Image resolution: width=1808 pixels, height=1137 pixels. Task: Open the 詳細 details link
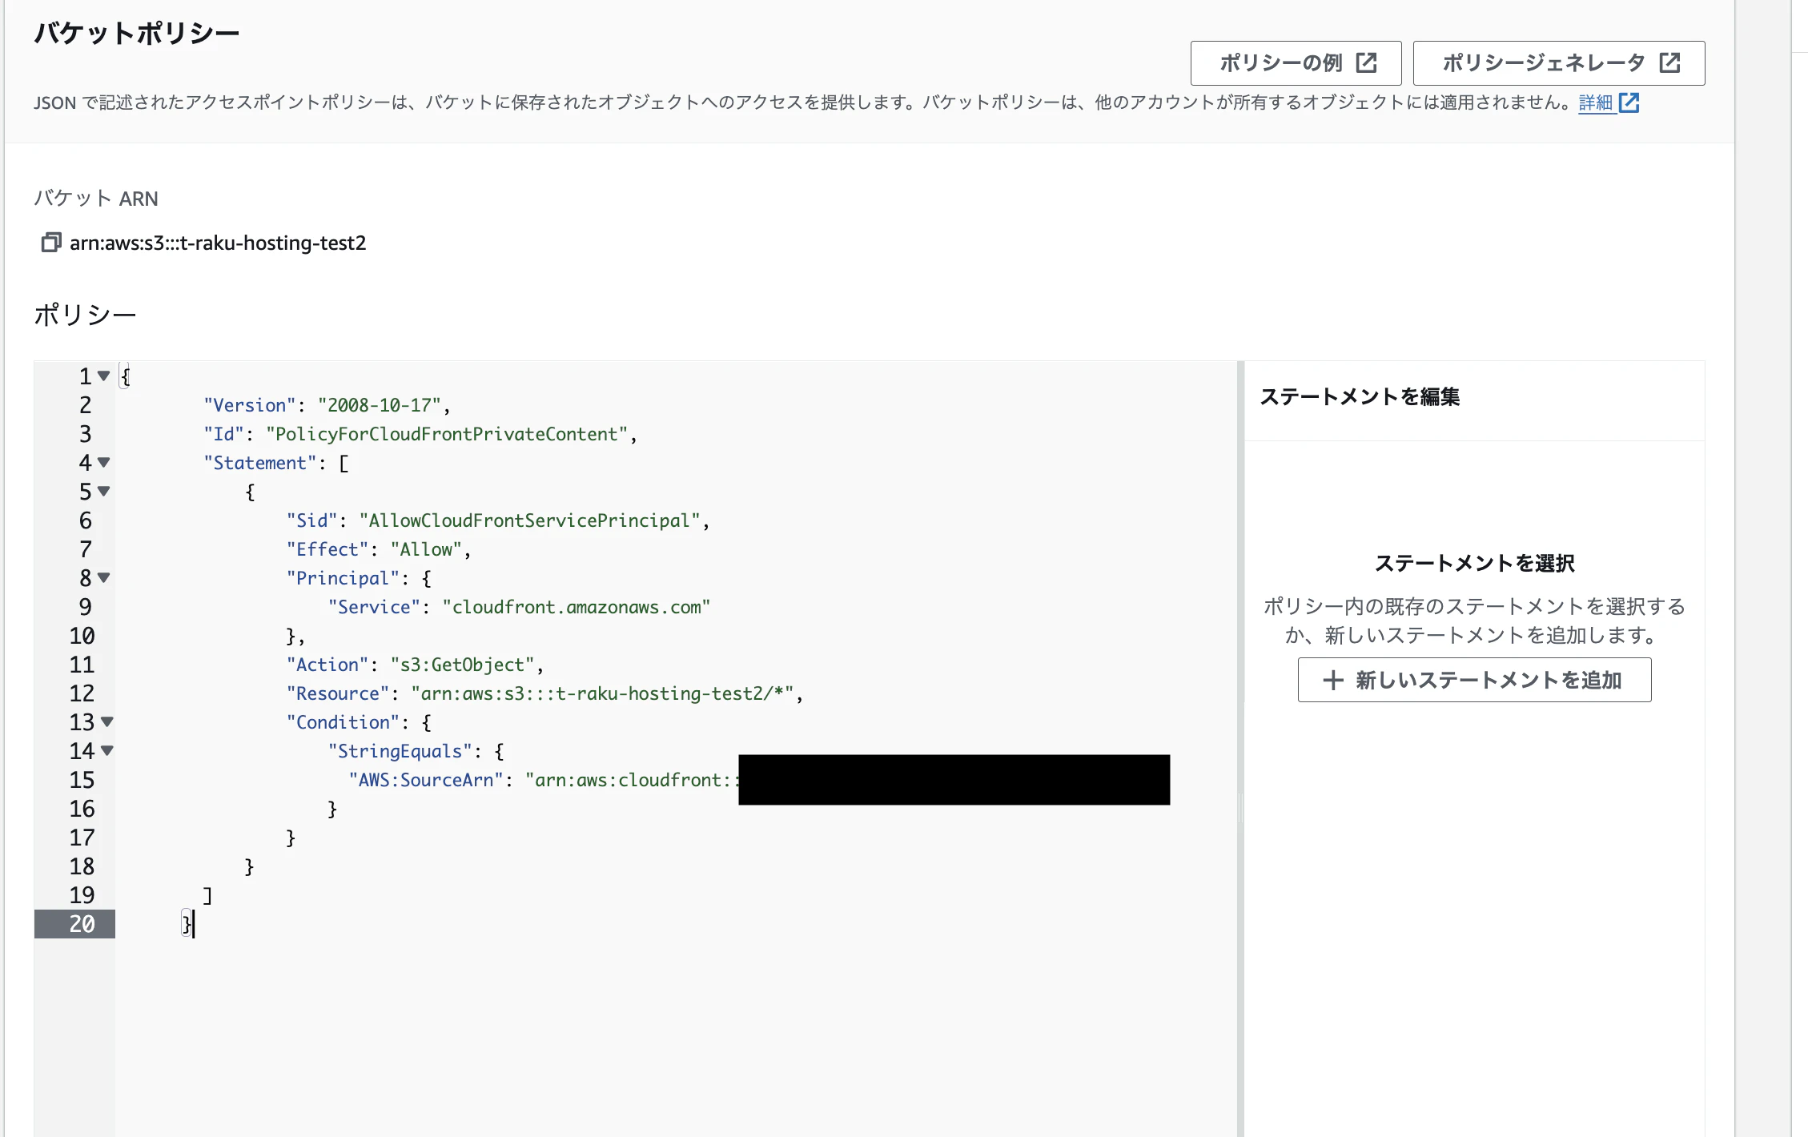click(1594, 102)
